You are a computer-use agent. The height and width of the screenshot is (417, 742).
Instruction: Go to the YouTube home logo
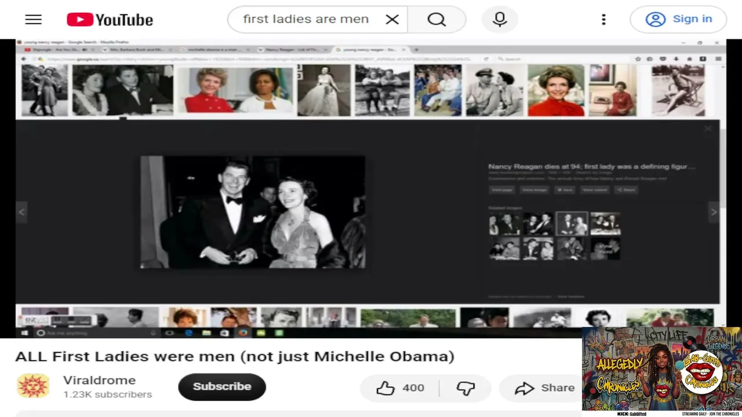[x=110, y=19]
